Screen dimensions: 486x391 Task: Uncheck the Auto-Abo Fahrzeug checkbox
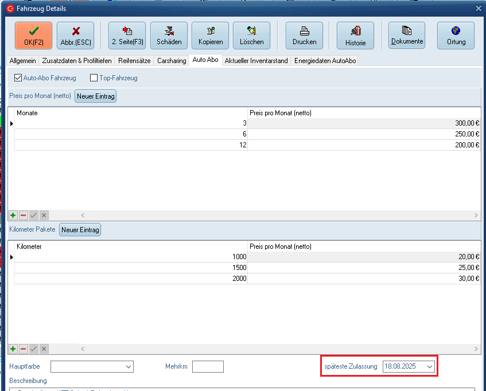18,78
